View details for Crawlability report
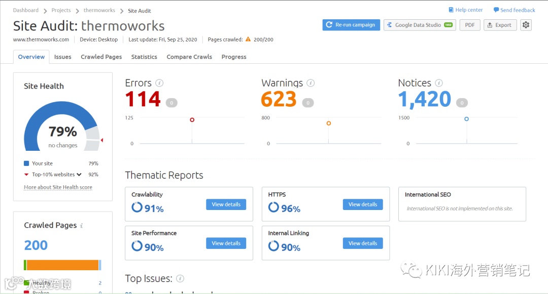The height and width of the screenshot is (294, 548). pos(226,204)
